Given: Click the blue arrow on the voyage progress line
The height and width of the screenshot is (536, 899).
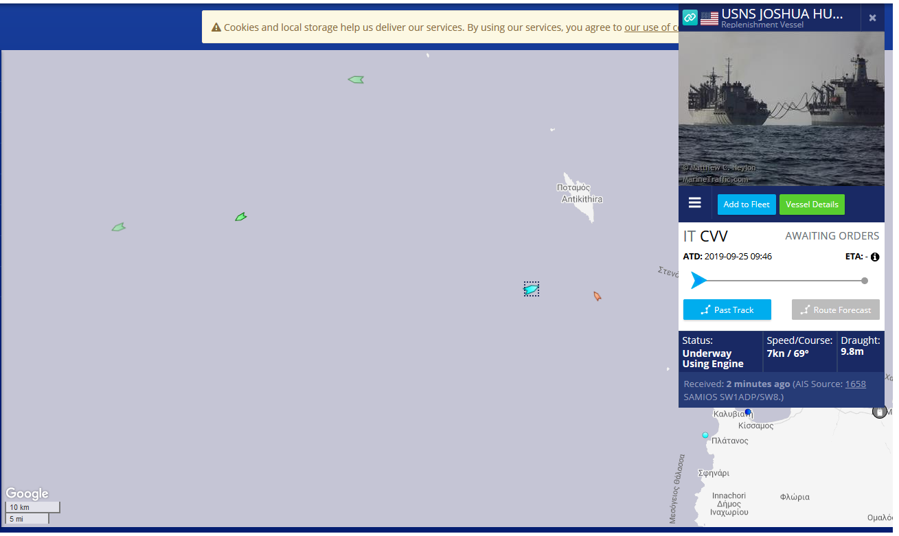Looking at the screenshot, I should [698, 281].
